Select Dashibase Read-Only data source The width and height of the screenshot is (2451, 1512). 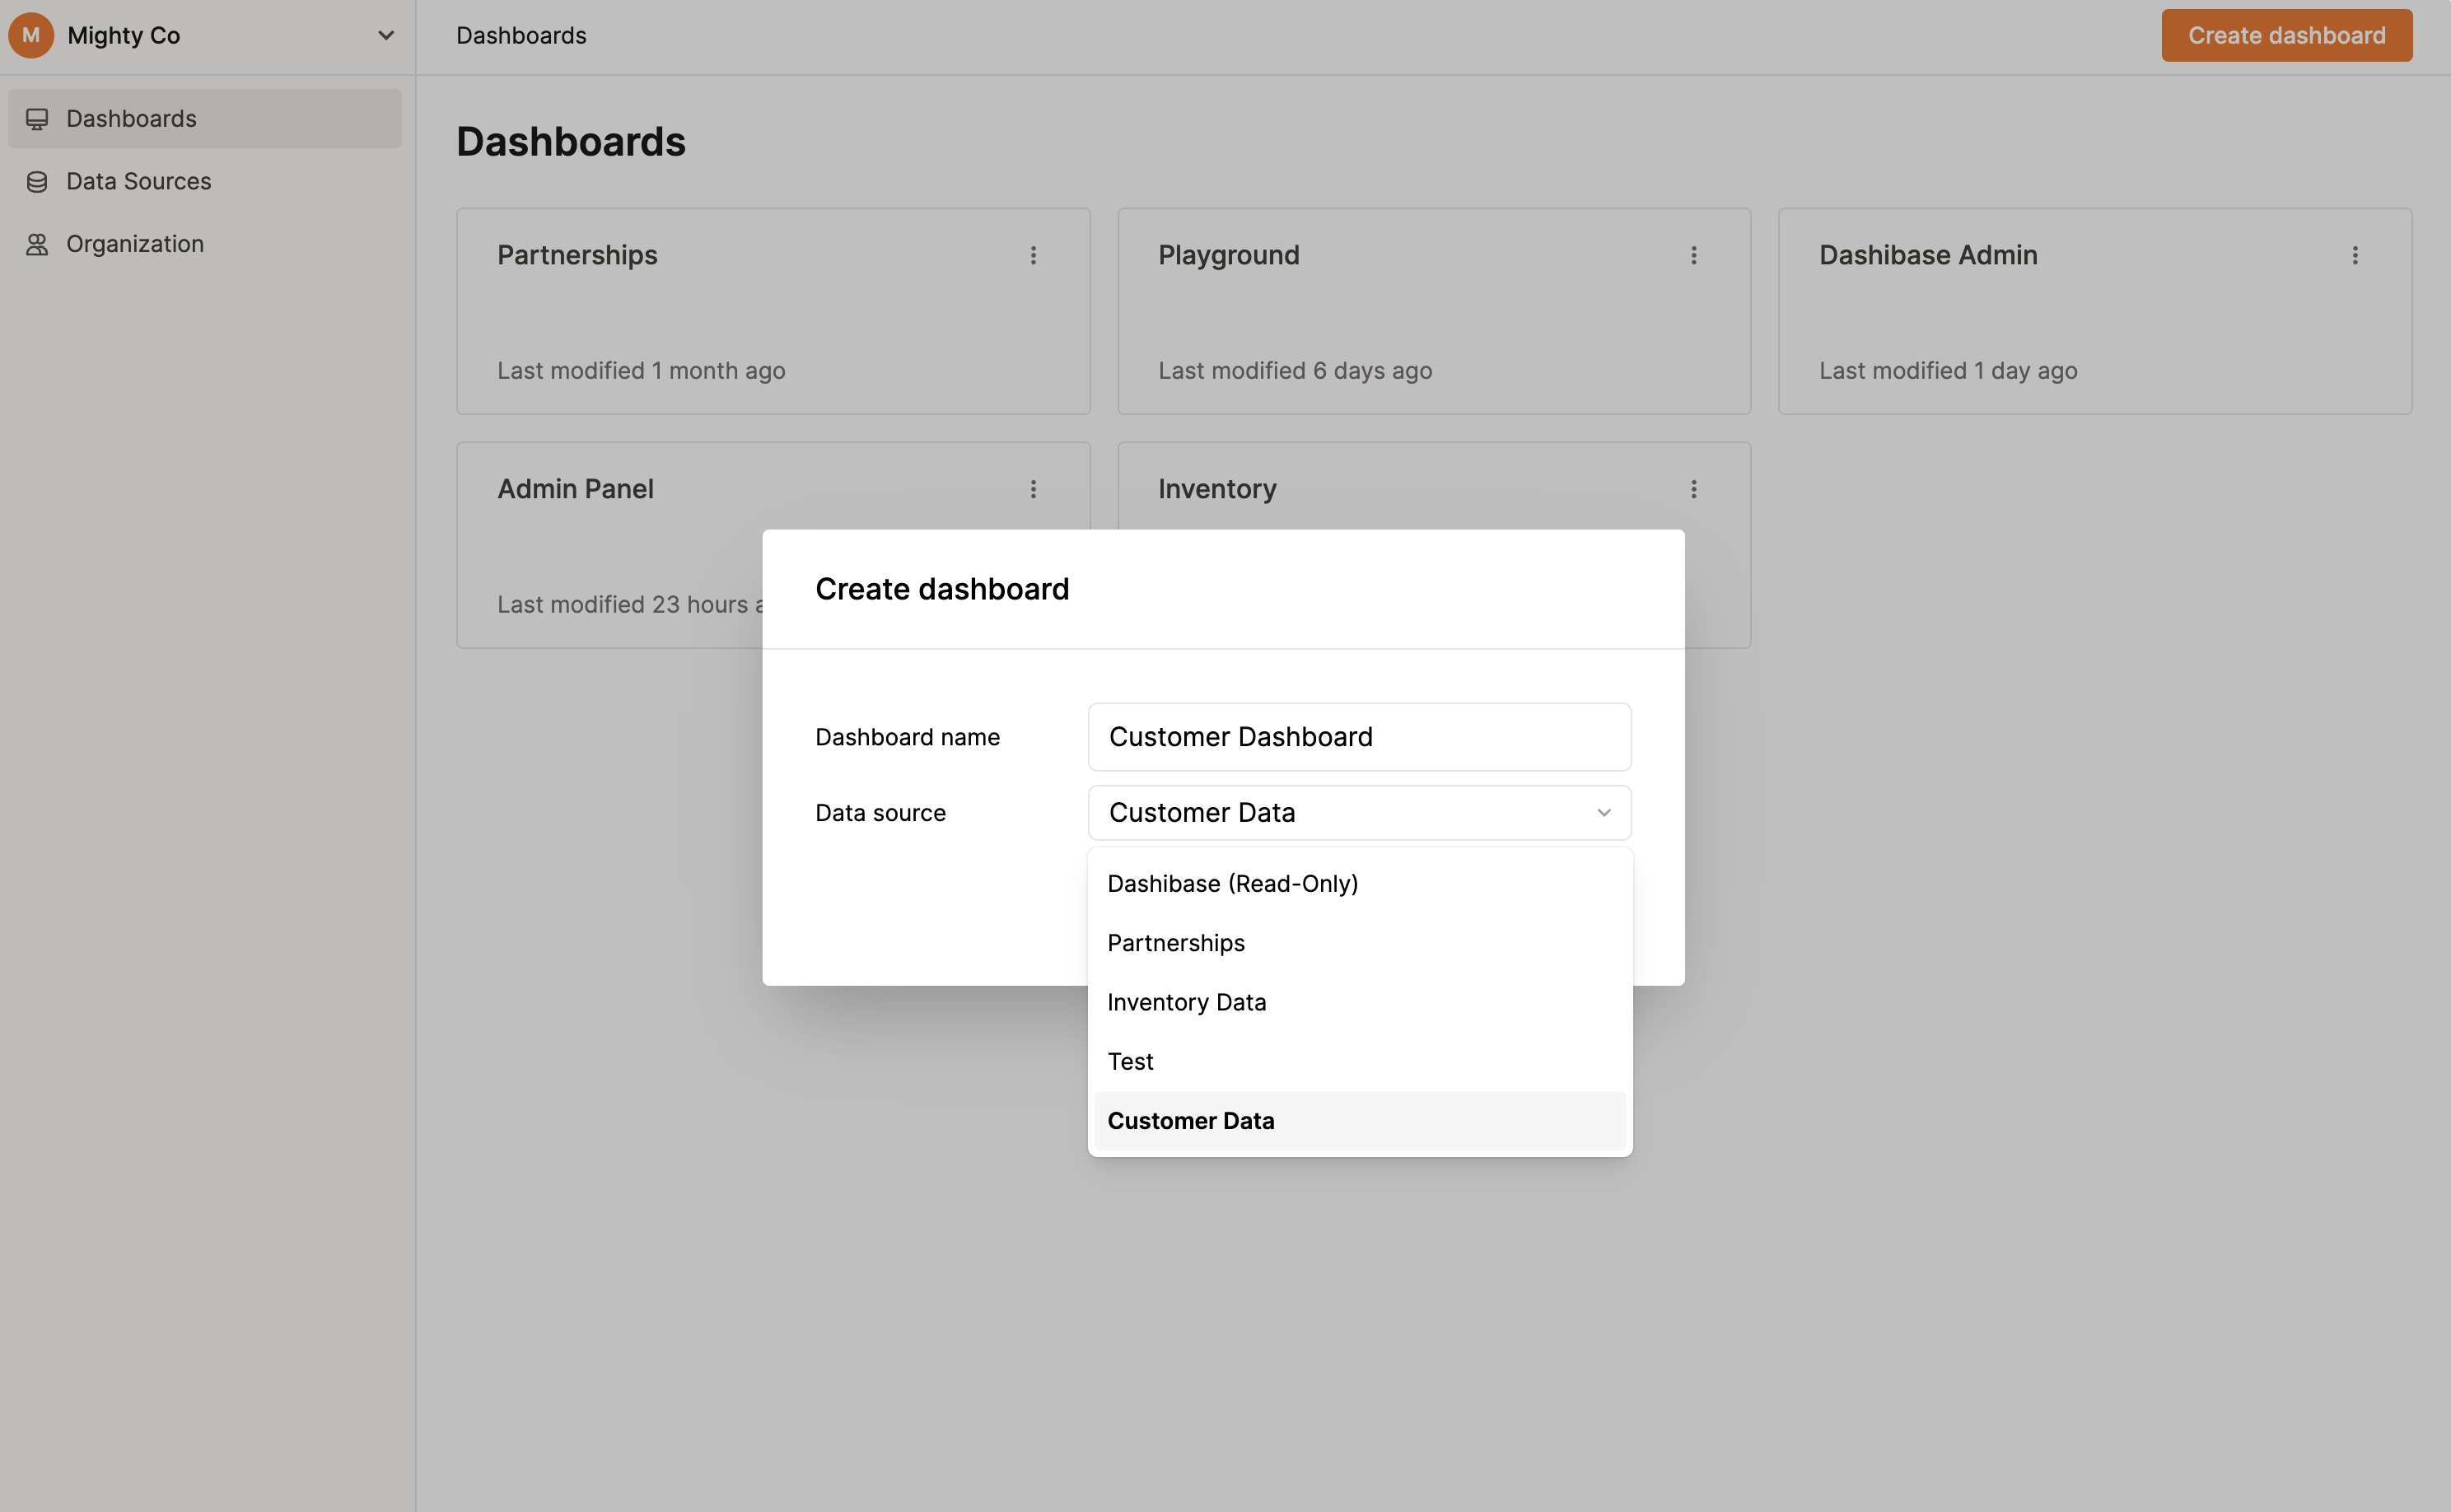1233,882
